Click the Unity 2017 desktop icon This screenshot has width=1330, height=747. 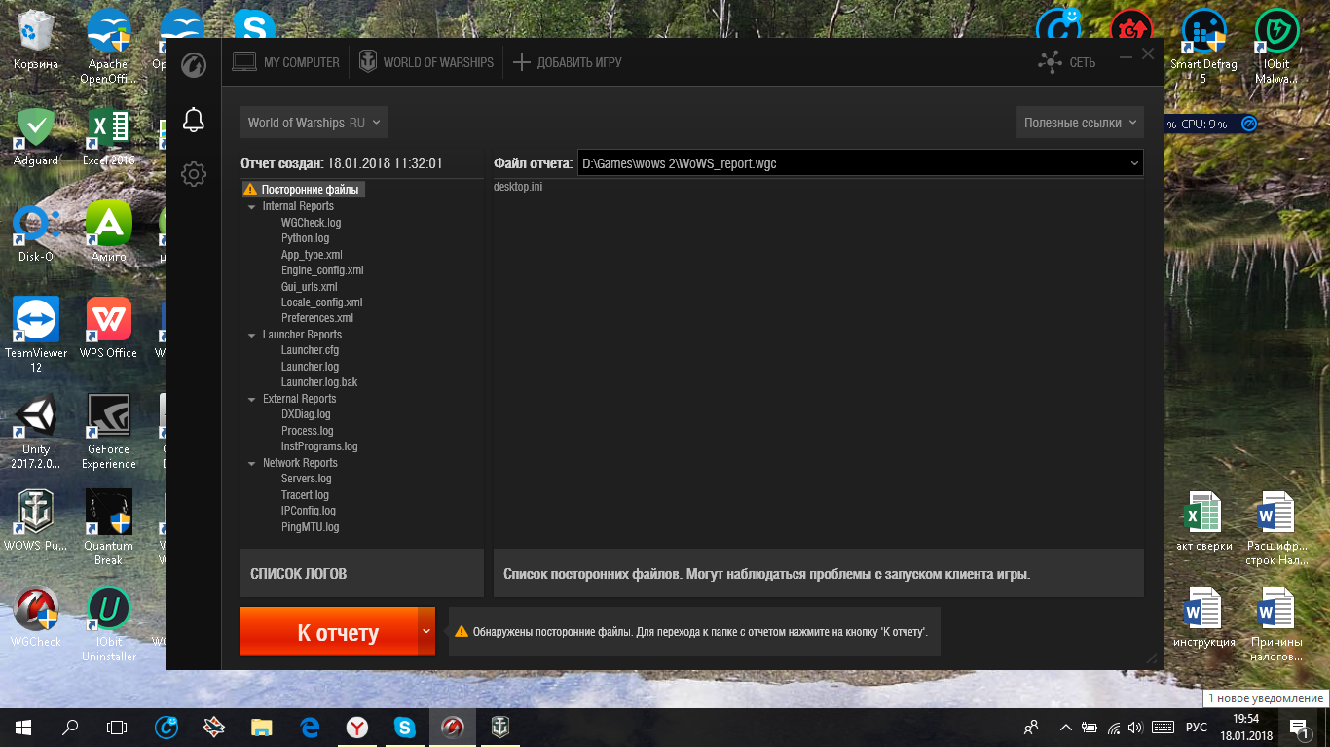click(x=36, y=432)
